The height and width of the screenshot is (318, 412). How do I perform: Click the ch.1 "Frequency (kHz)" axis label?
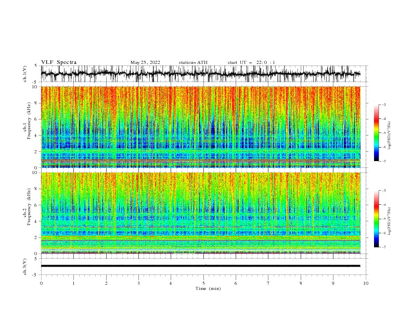pyautogui.click(x=29, y=121)
